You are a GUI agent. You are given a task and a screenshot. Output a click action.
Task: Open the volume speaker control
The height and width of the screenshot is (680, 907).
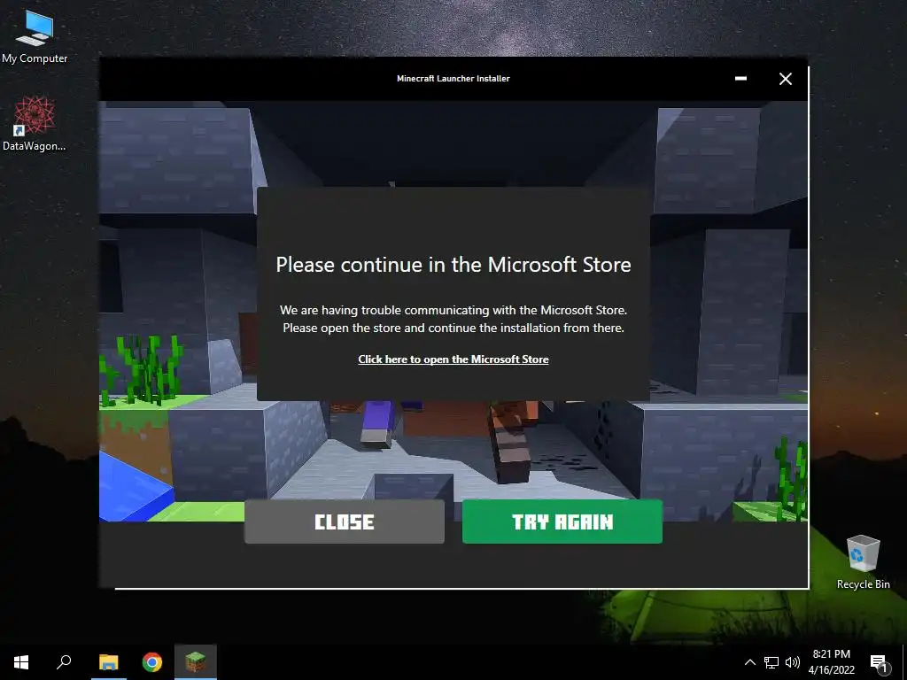(x=793, y=662)
